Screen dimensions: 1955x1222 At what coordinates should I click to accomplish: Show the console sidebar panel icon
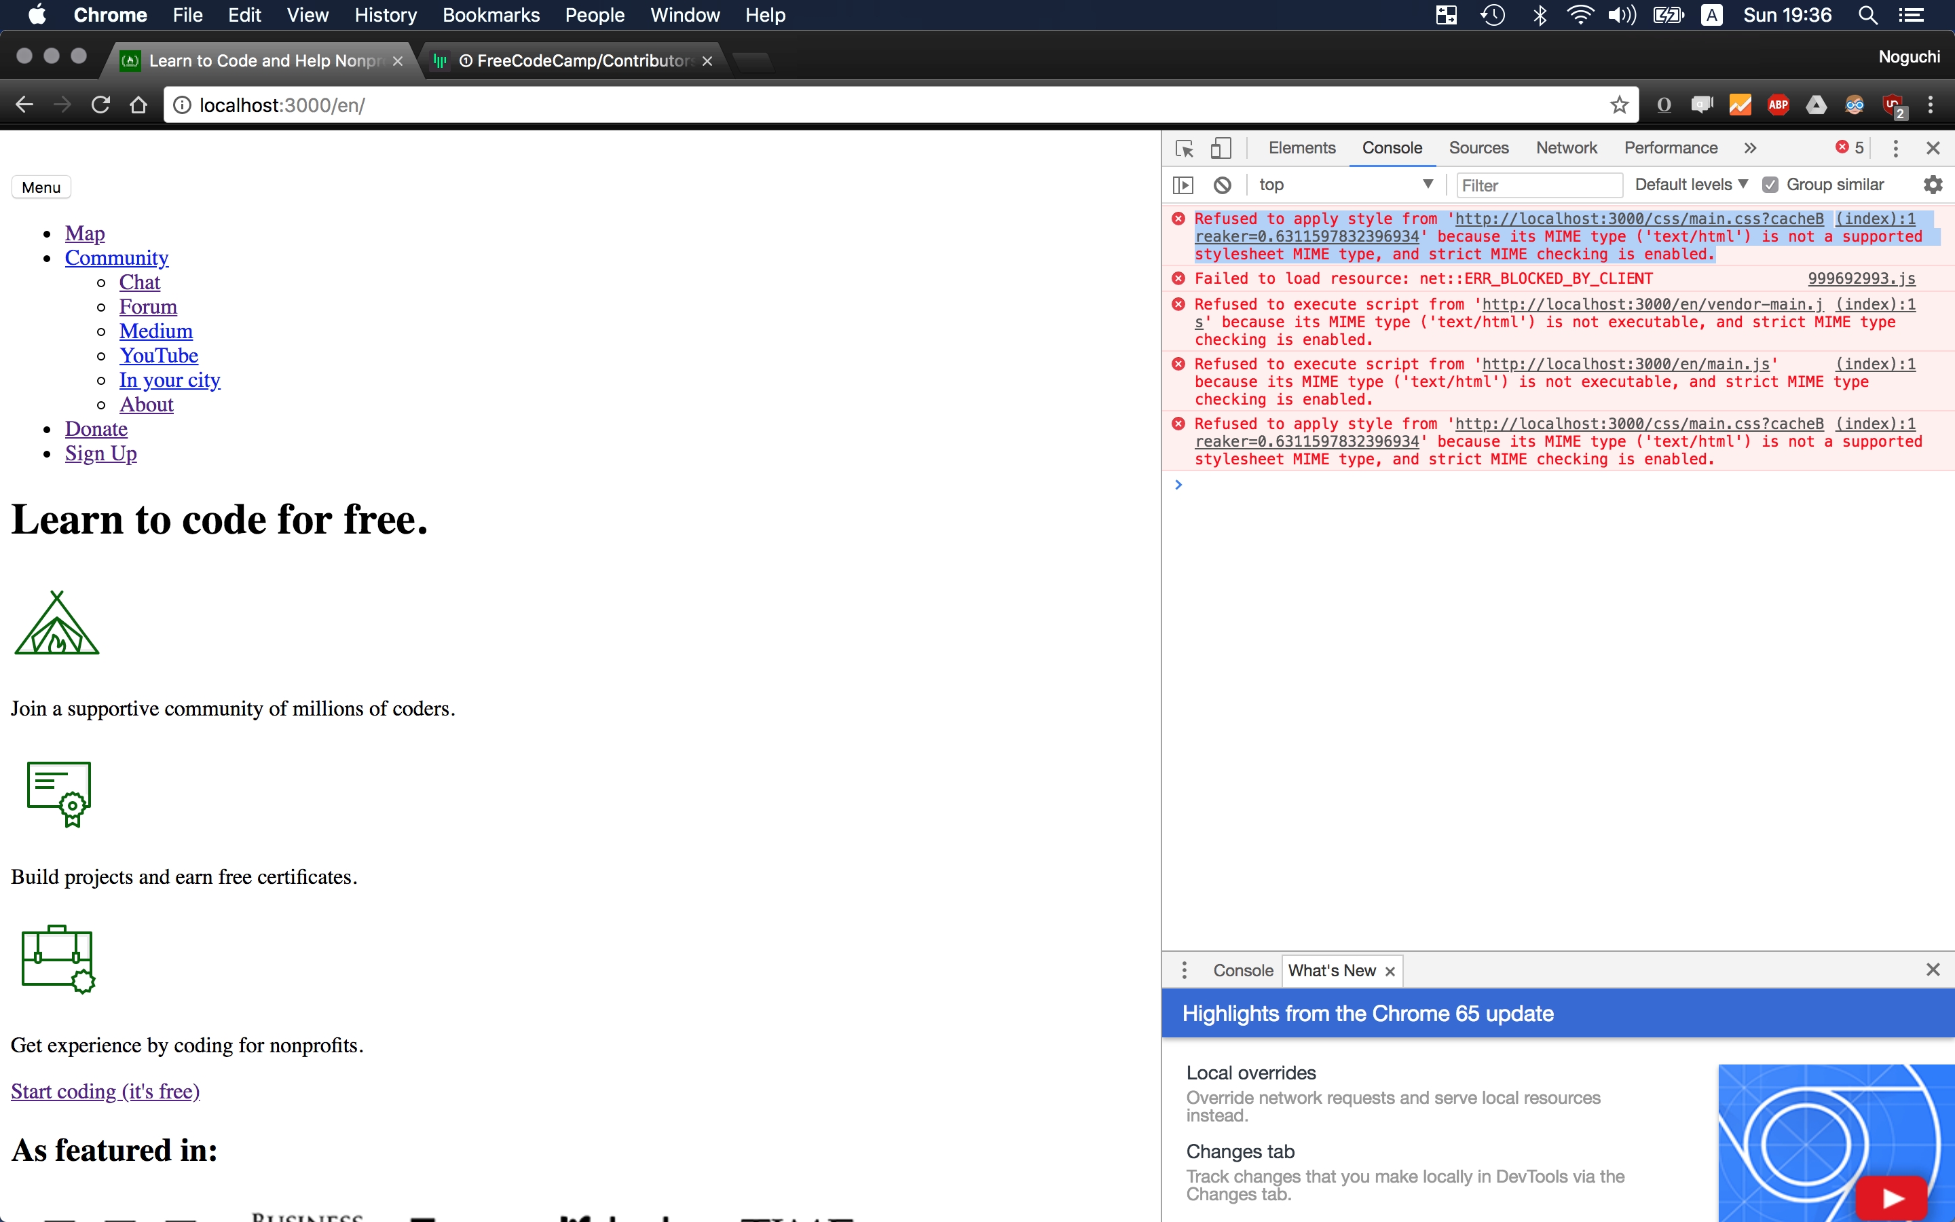click(1183, 185)
